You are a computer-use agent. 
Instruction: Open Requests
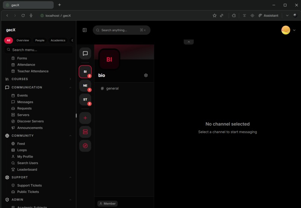pyautogui.click(x=24, y=108)
